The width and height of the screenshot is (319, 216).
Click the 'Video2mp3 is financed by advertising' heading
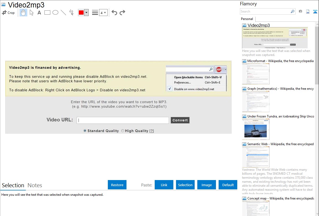coord(45,68)
